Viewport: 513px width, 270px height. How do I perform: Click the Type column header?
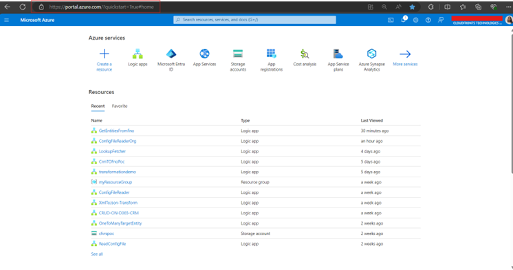click(x=245, y=120)
